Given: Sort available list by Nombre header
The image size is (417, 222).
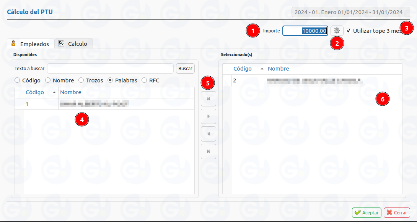Looking at the screenshot, I should pyautogui.click(x=126, y=92).
